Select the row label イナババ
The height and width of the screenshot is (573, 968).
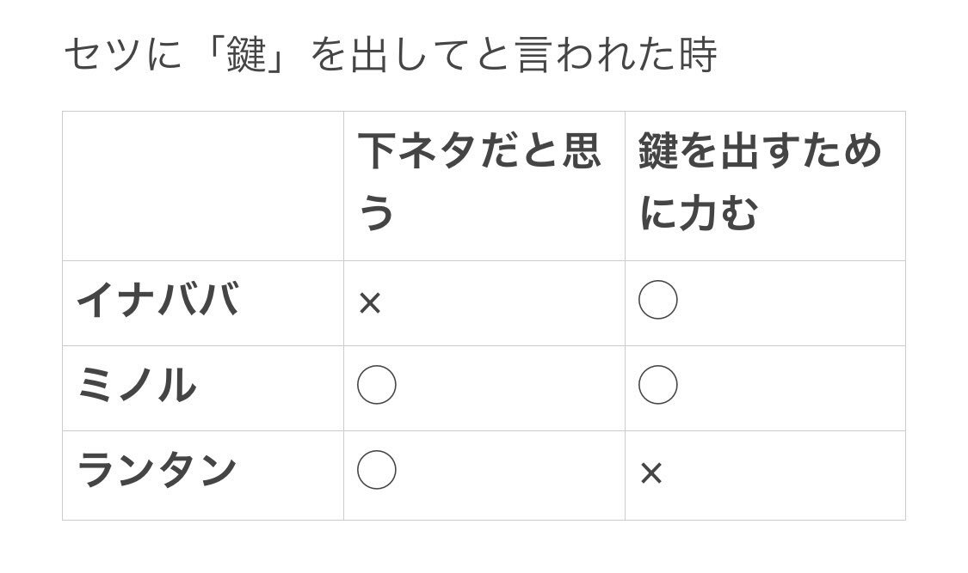[157, 300]
